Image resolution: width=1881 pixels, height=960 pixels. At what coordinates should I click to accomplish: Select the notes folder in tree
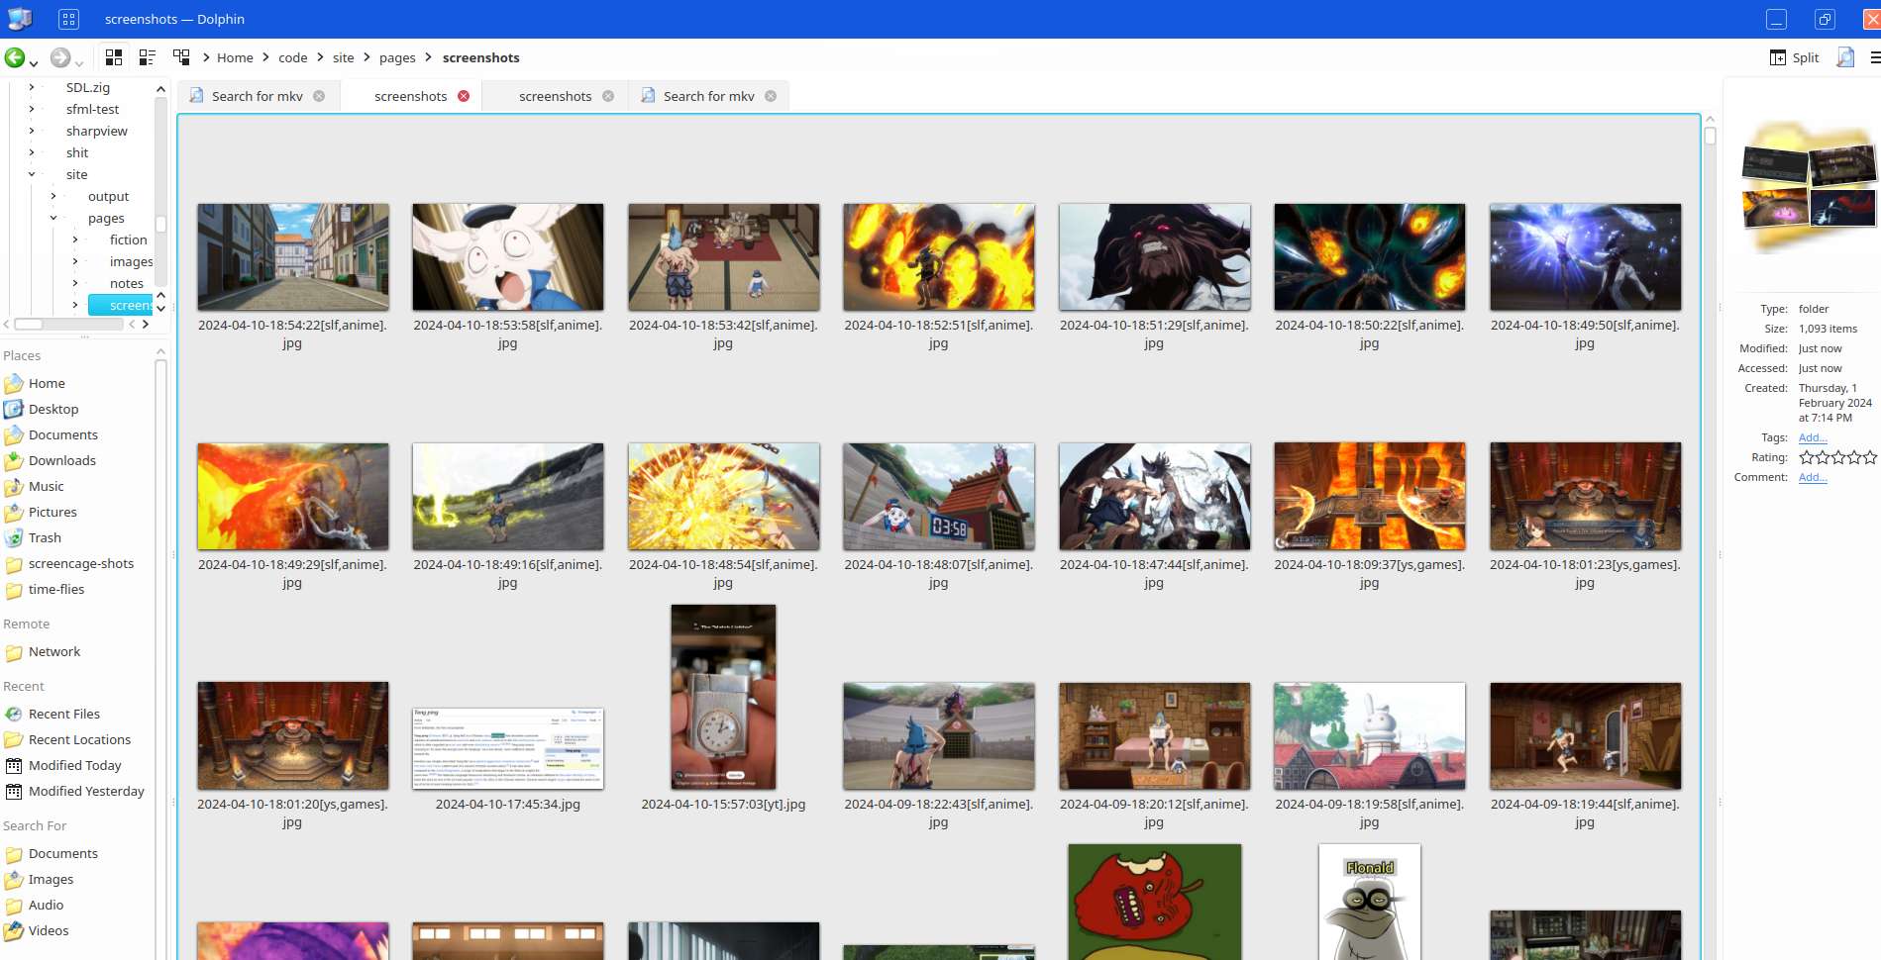(x=127, y=283)
